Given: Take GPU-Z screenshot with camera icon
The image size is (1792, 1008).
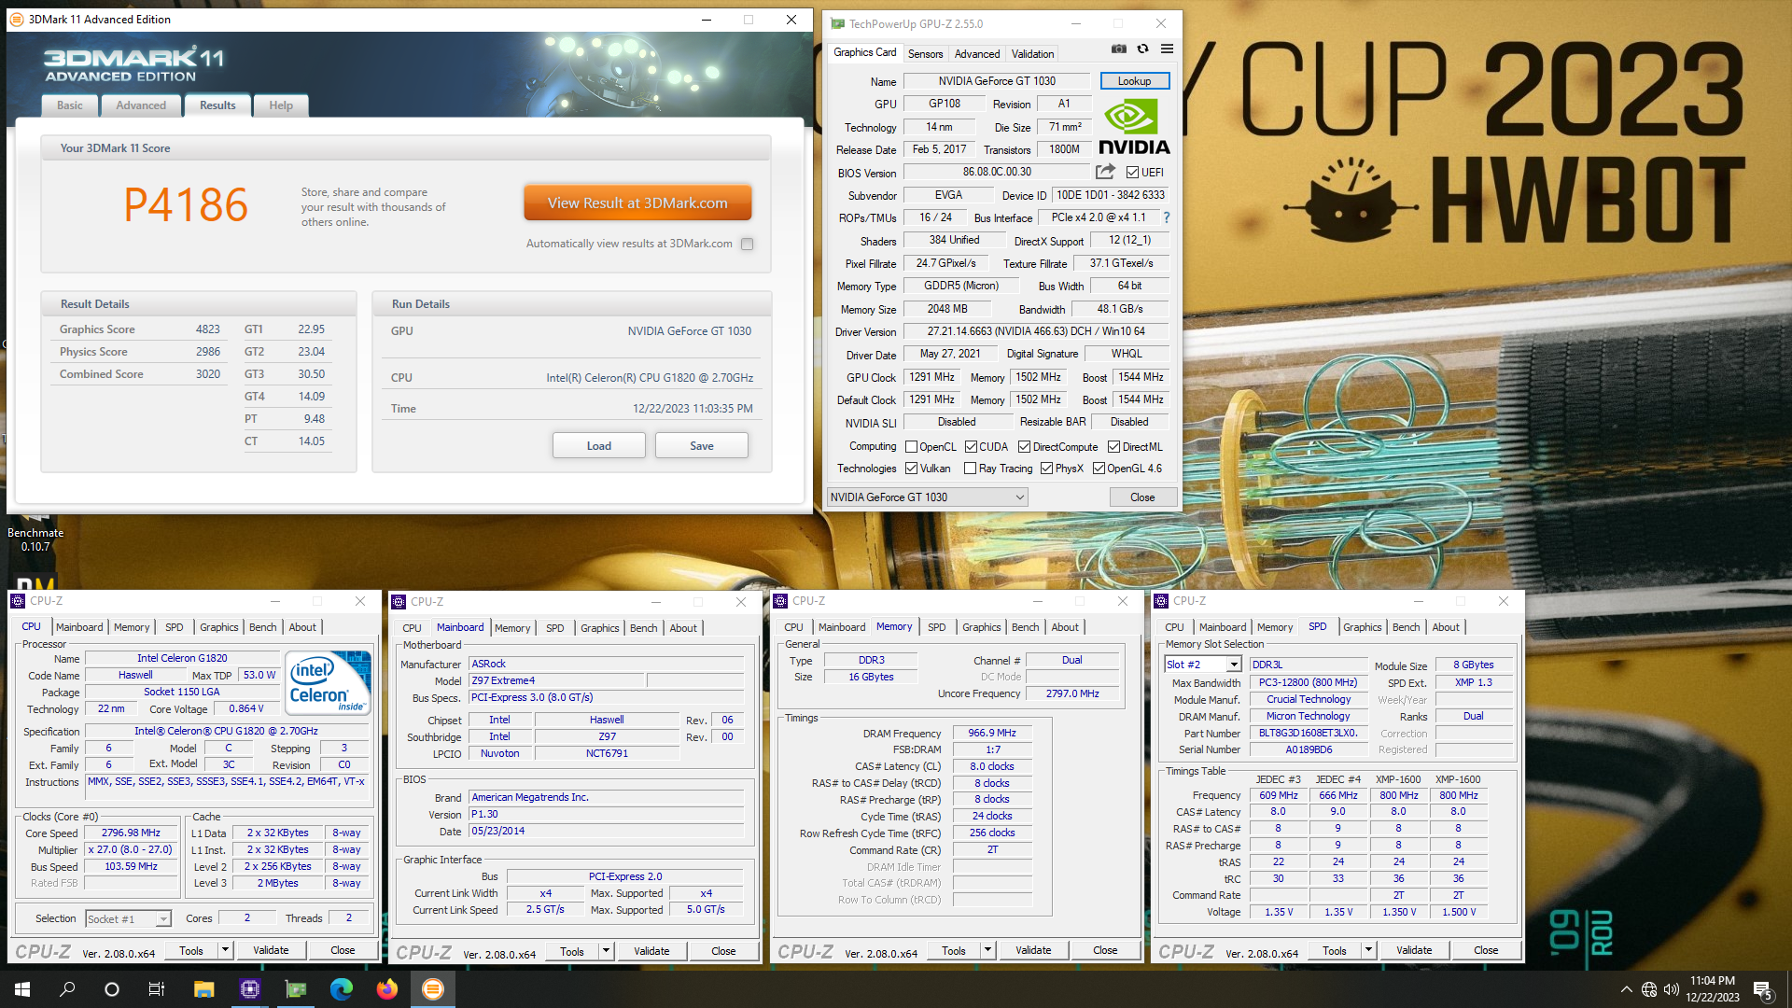Looking at the screenshot, I should [x=1118, y=49].
